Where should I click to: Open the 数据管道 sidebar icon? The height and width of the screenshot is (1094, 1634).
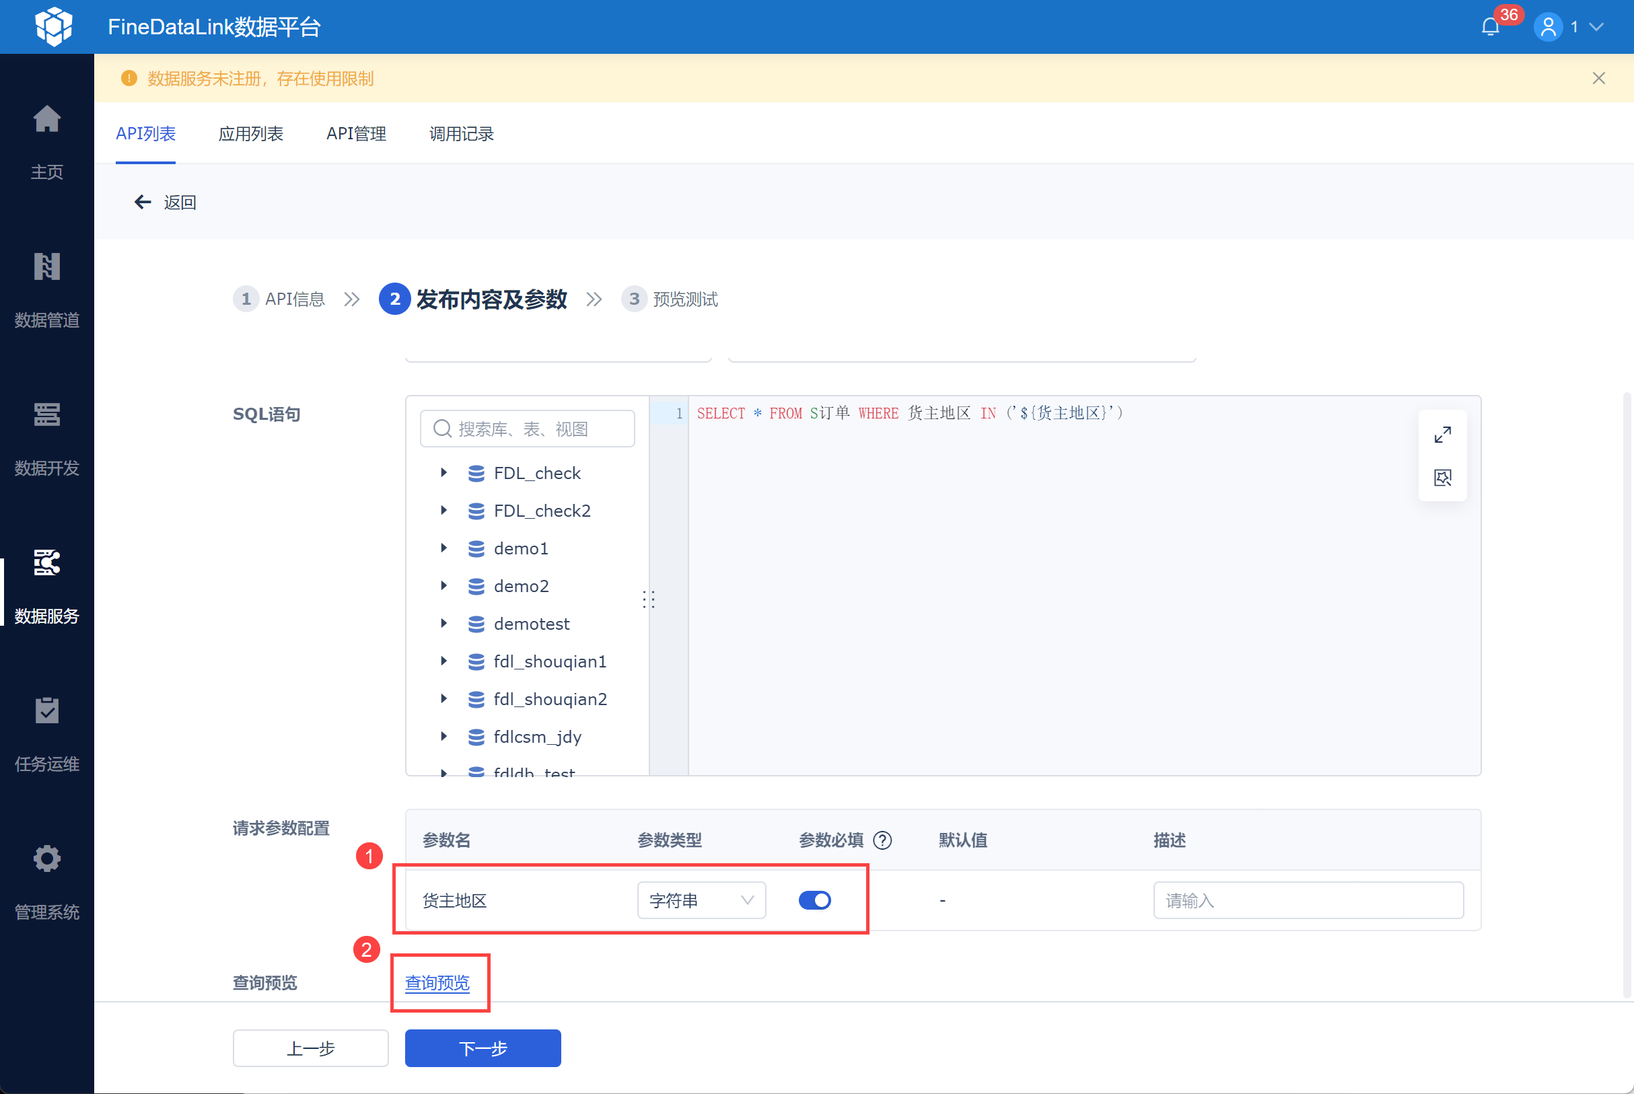click(x=46, y=266)
